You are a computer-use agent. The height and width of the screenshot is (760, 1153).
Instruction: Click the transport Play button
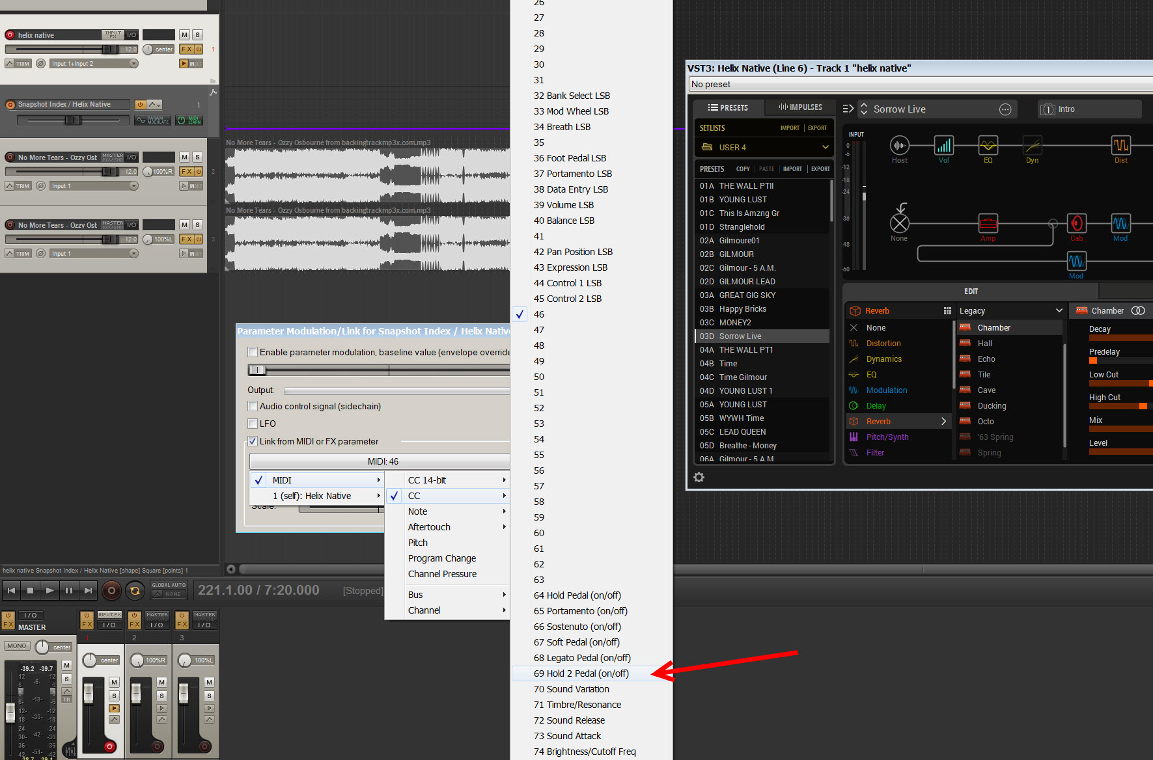[x=49, y=591]
